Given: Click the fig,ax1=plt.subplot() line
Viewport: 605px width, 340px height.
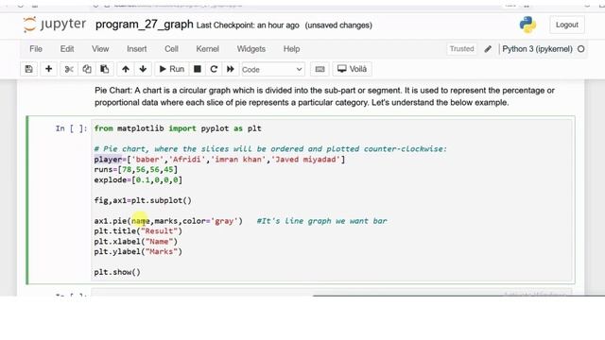Looking at the screenshot, I should pyautogui.click(x=143, y=200).
